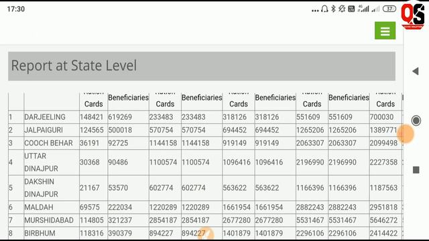This screenshot has width=429, height=241.
Task: Click the value 321237 in Murshidabad row
Action: (120, 220)
